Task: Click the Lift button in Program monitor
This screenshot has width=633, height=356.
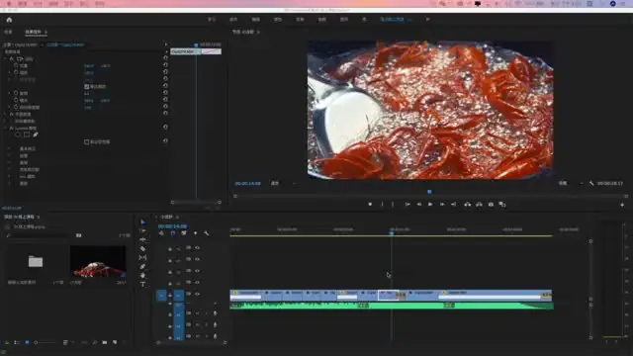Action: (467, 205)
